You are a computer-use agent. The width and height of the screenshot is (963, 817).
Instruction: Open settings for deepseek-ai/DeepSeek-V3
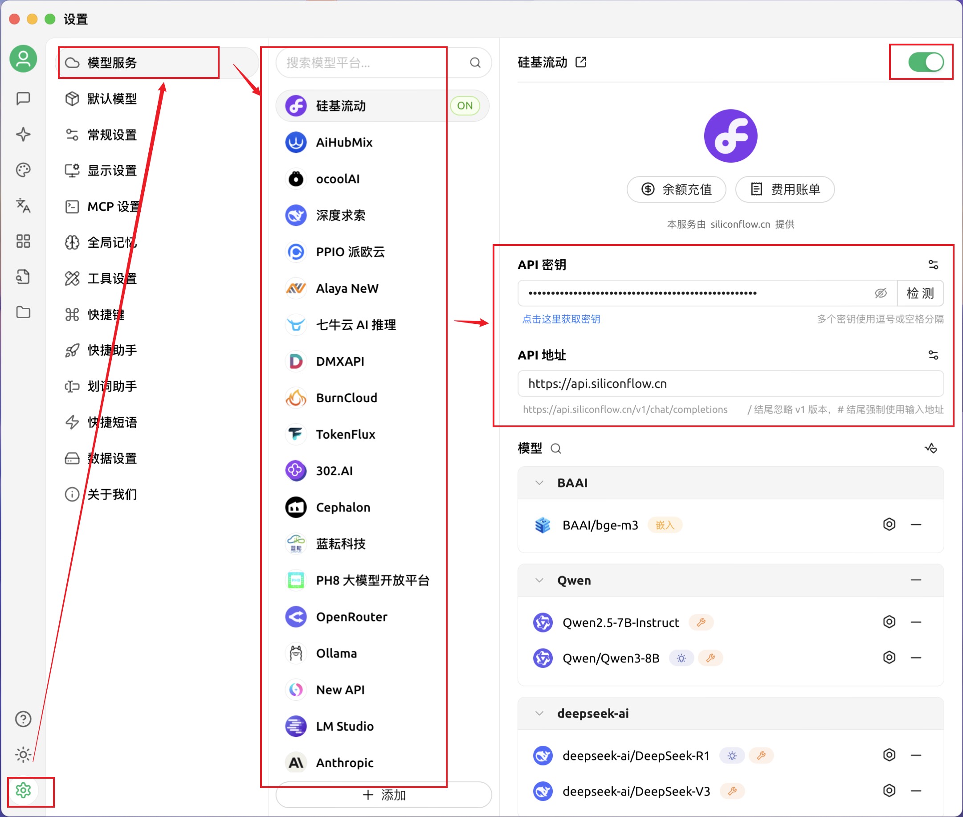click(x=889, y=791)
